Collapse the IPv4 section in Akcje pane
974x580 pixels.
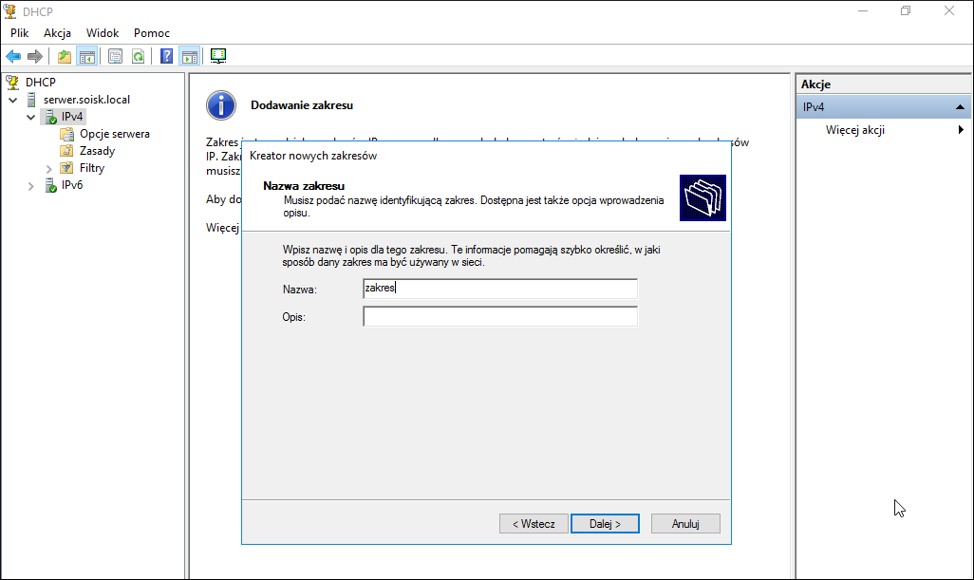(960, 107)
